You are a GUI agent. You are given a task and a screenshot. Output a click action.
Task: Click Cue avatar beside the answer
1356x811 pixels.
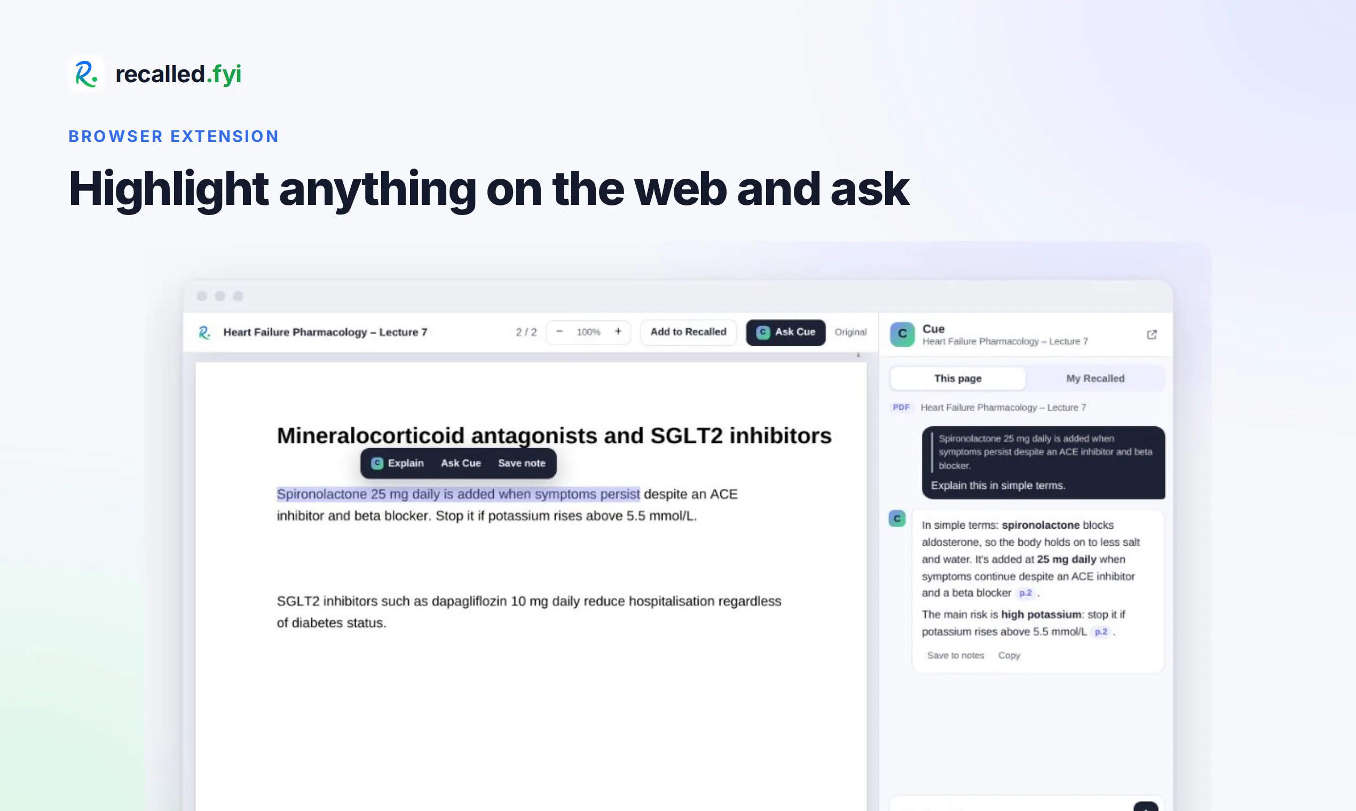(x=897, y=519)
